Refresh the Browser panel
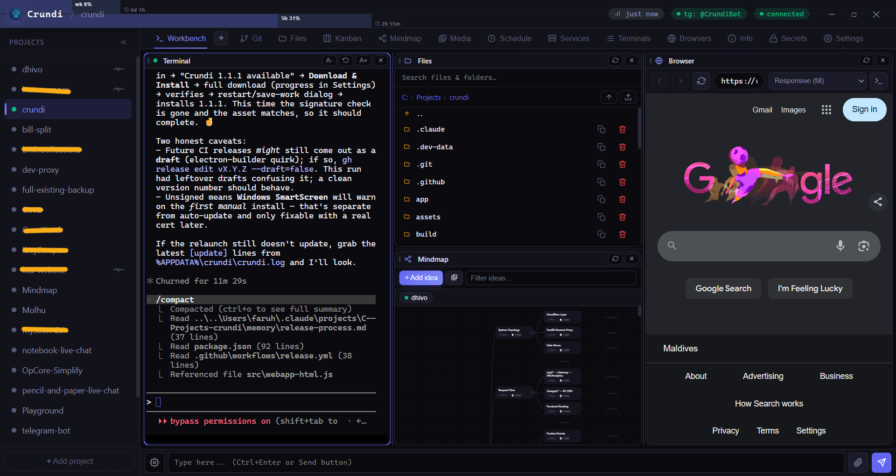896x476 pixels. tap(866, 61)
